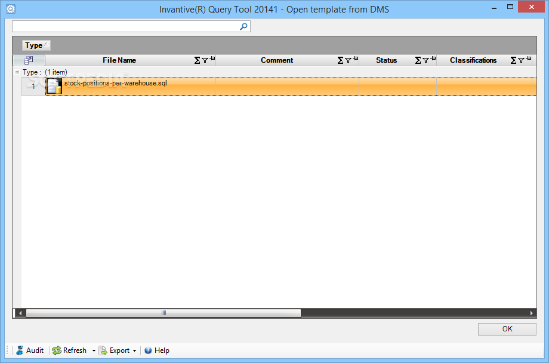This screenshot has height=363, width=549.
Task: Pin the File Name column
Action: pos(212,59)
